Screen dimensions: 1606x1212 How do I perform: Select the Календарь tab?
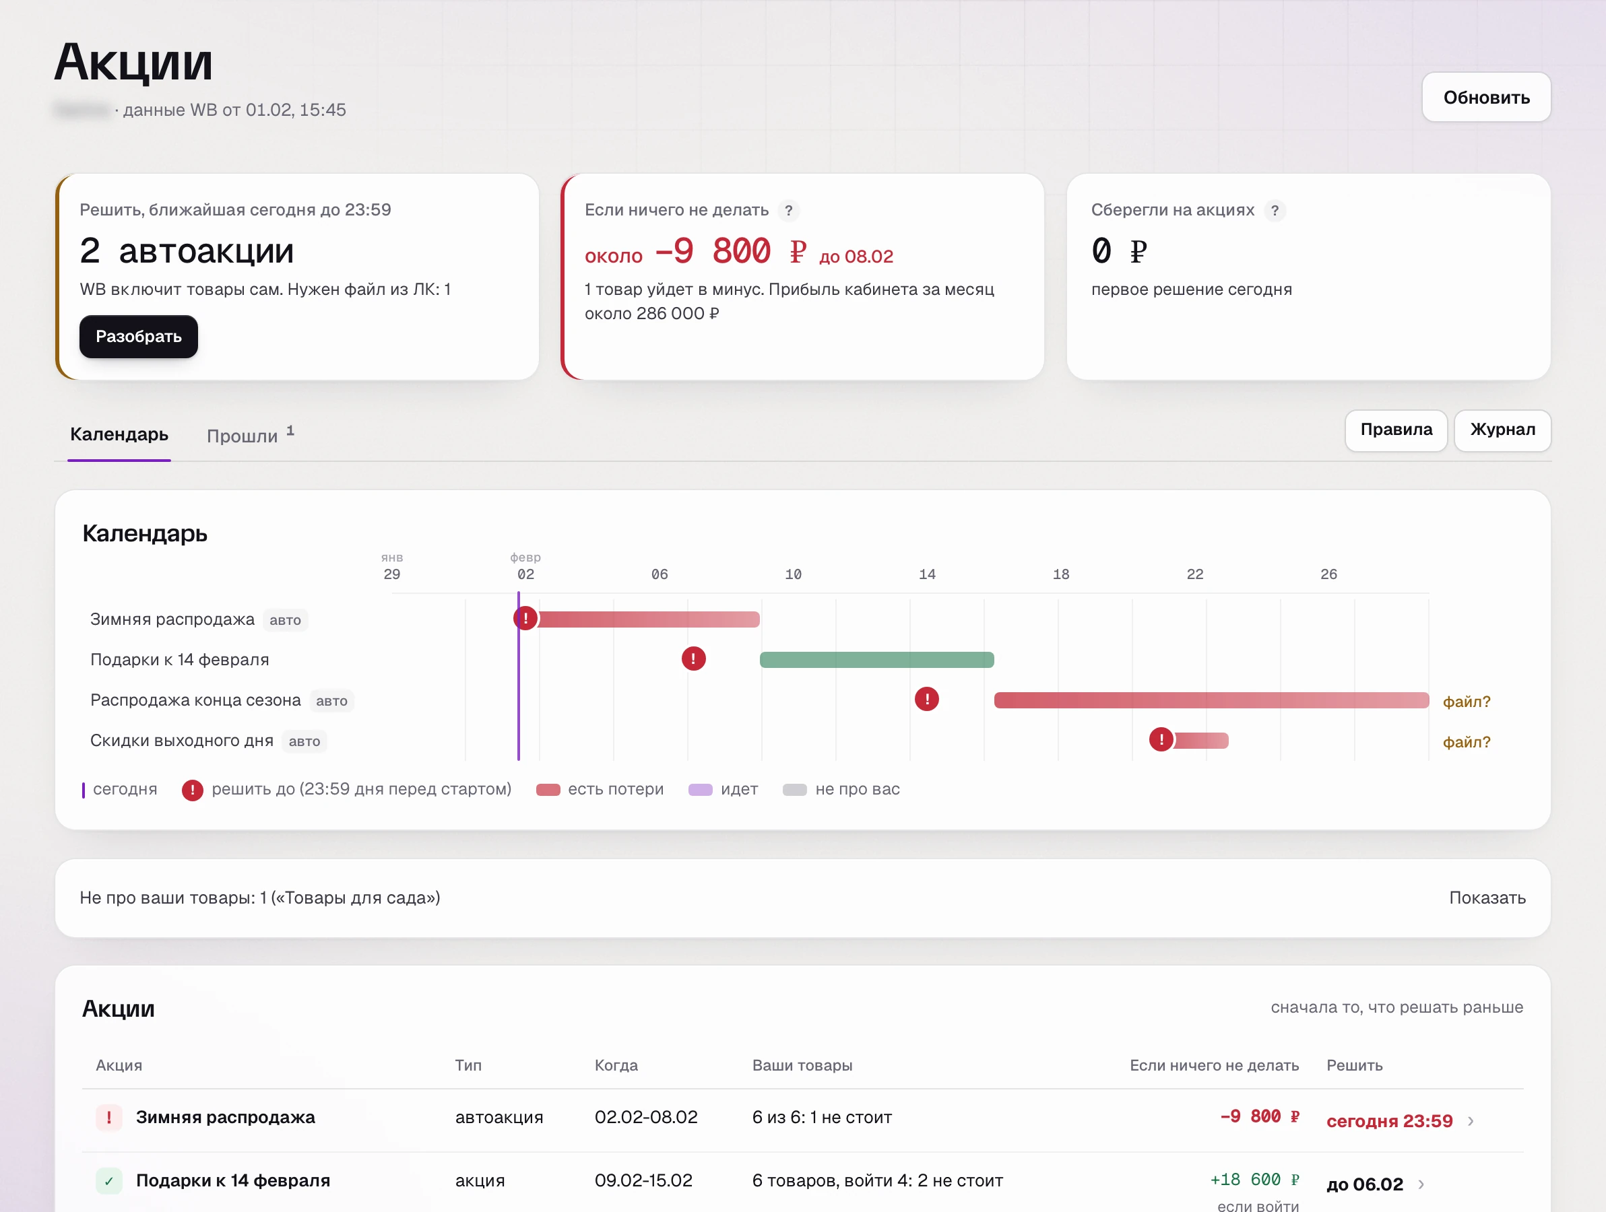(x=119, y=434)
